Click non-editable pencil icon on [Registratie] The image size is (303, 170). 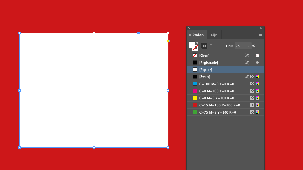tap(247, 63)
